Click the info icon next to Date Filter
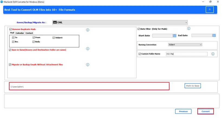The width and height of the screenshot is (222, 118). 189,29
